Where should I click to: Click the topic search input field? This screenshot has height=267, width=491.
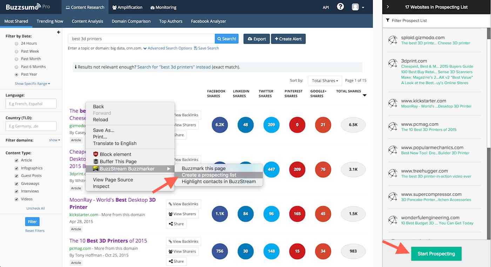coord(140,39)
